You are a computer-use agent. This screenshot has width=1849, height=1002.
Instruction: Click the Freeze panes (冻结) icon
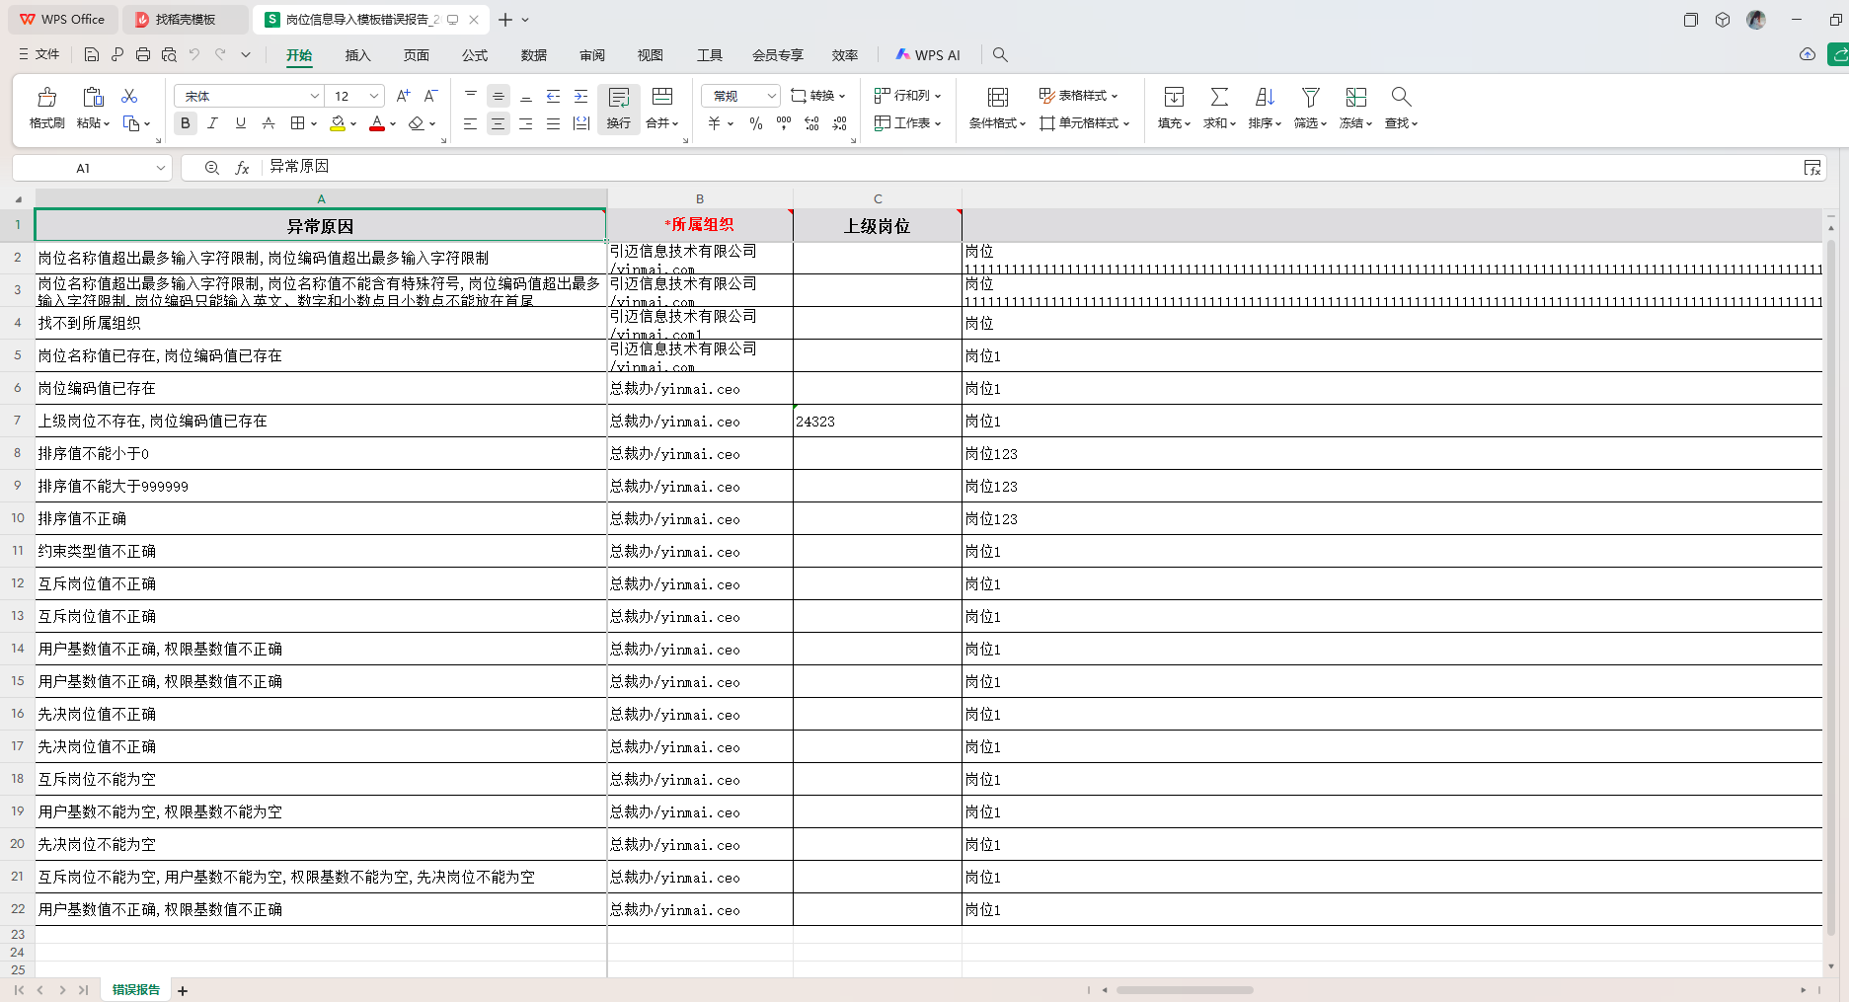click(x=1355, y=97)
